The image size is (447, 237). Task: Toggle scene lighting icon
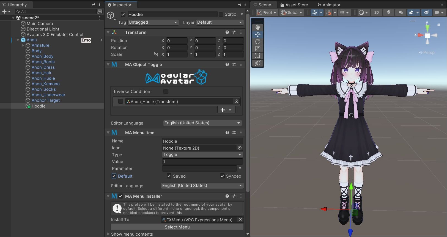pos(388,12)
